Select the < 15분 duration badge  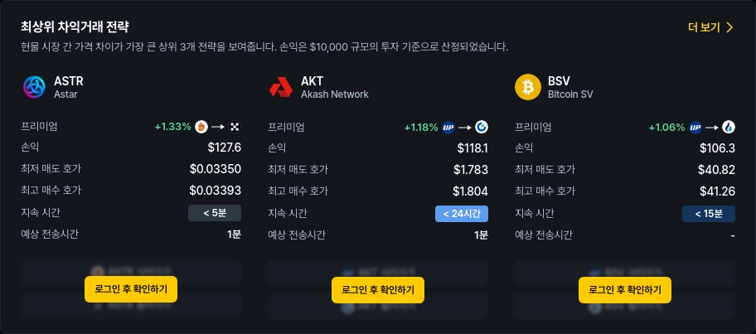click(x=709, y=214)
